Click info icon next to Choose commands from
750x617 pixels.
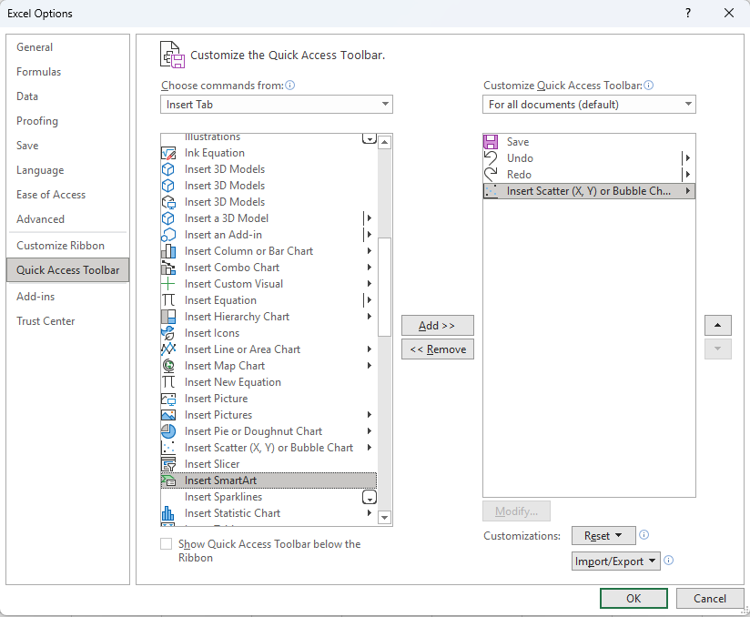pos(289,86)
